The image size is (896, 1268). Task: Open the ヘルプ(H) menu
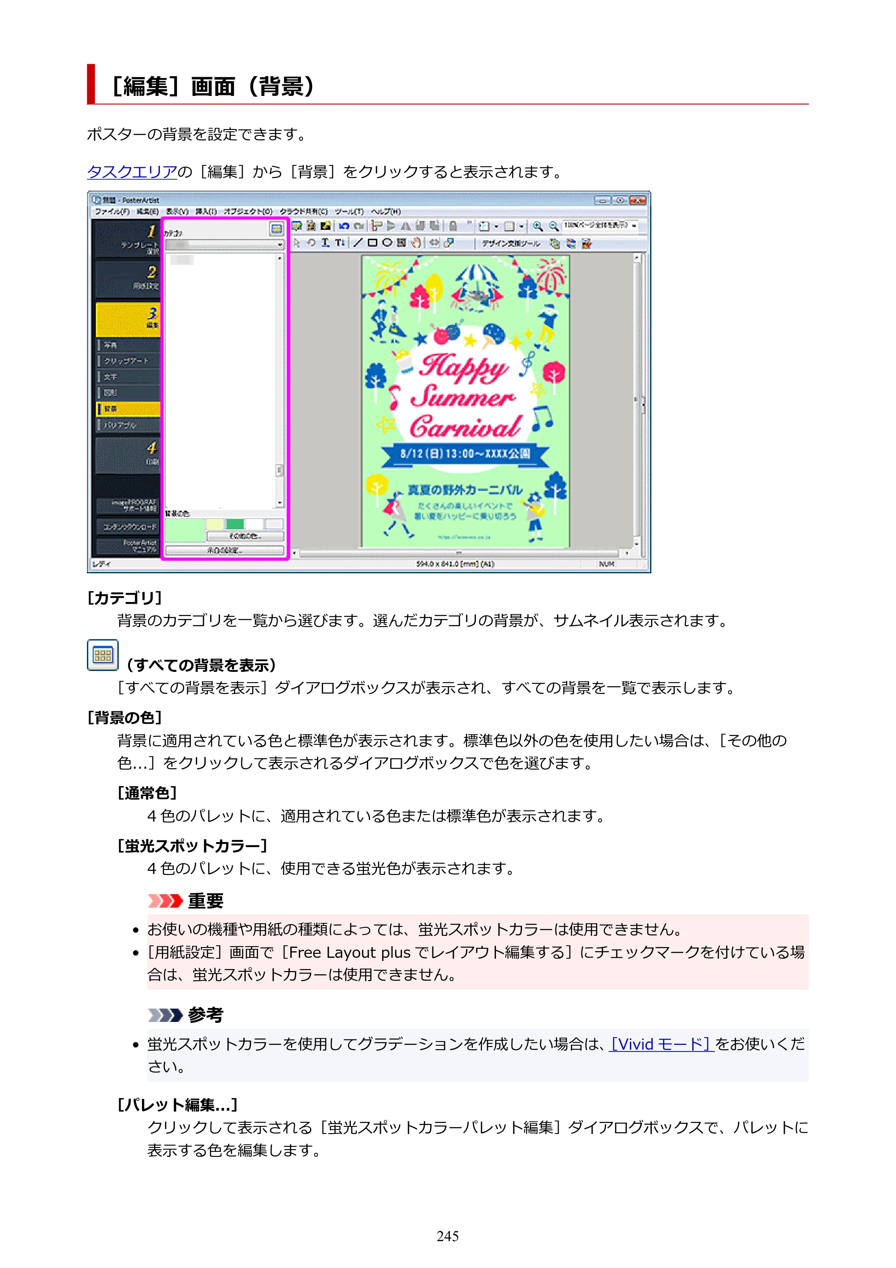point(385,212)
